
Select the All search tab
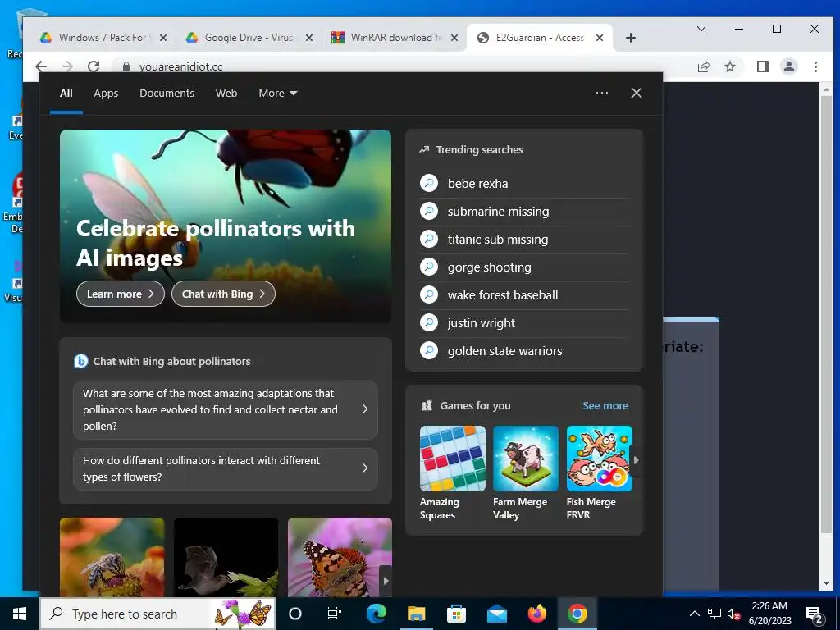[66, 94]
